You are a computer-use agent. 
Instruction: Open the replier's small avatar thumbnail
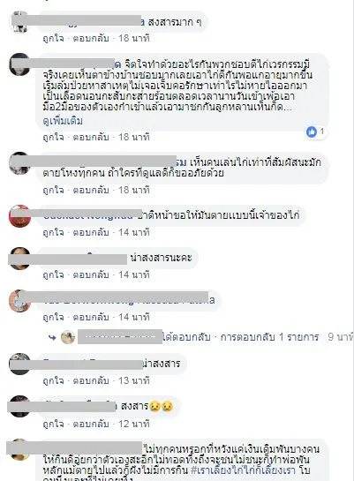click(68, 337)
